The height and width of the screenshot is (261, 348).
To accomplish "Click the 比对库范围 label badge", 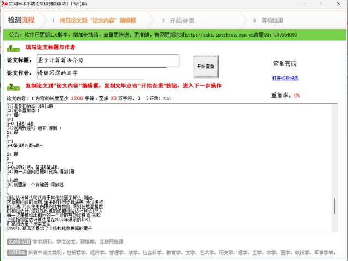I will (x=19, y=241).
